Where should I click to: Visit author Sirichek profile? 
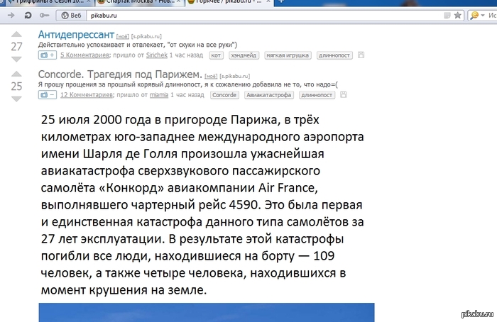click(x=157, y=55)
